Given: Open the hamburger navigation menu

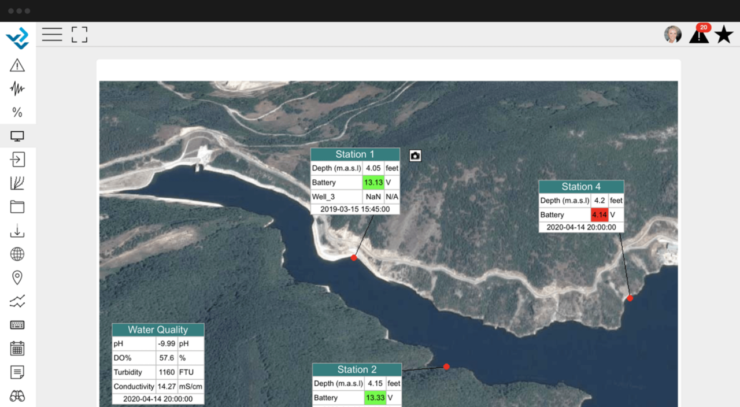Looking at the screenshot, I should (52, 34).
